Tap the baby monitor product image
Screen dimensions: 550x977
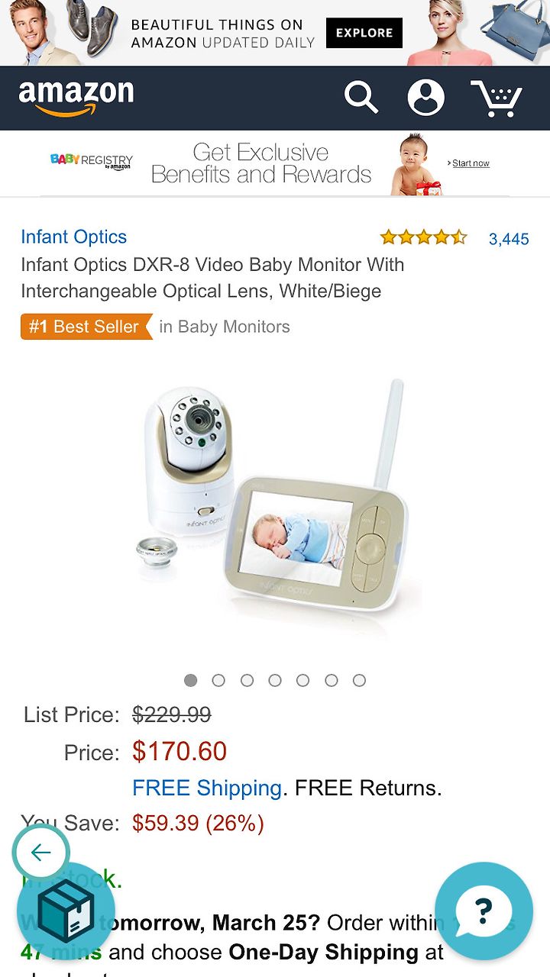[x=275, y=500]
